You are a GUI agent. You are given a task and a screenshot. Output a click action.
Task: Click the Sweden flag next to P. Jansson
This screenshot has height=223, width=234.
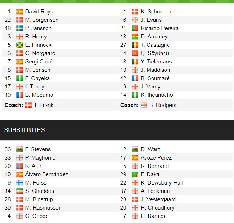tap(20, 28)
